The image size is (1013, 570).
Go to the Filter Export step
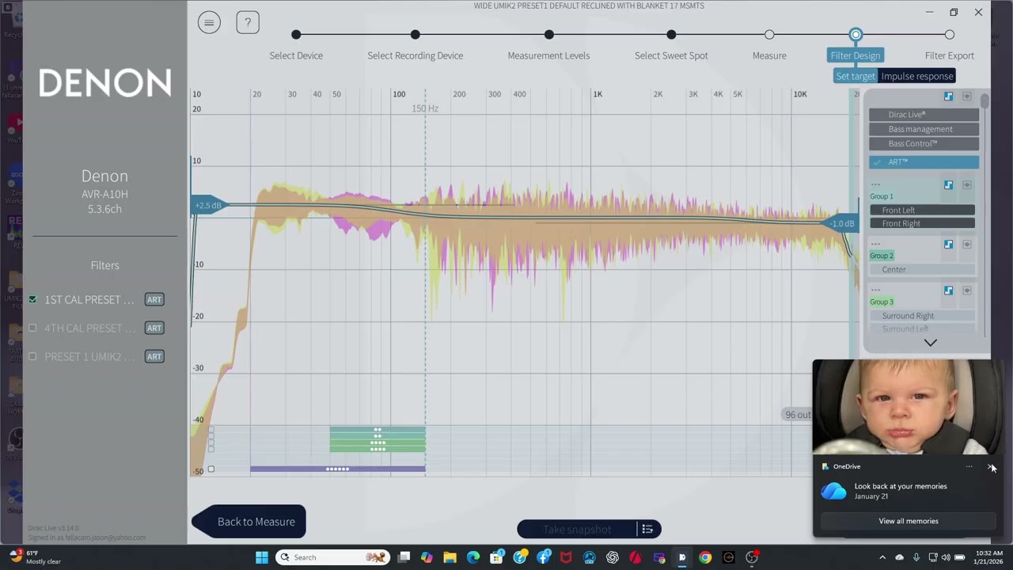tap(950, 35)
